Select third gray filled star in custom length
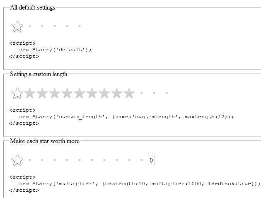 coord(54,93)
